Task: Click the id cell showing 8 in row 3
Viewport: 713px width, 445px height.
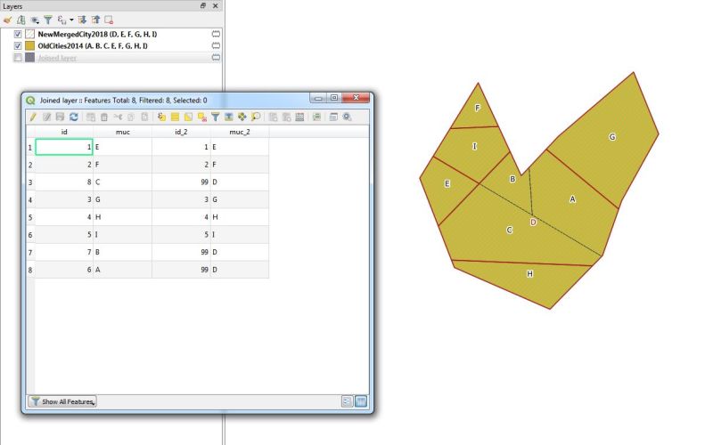Action: (64, 182)
